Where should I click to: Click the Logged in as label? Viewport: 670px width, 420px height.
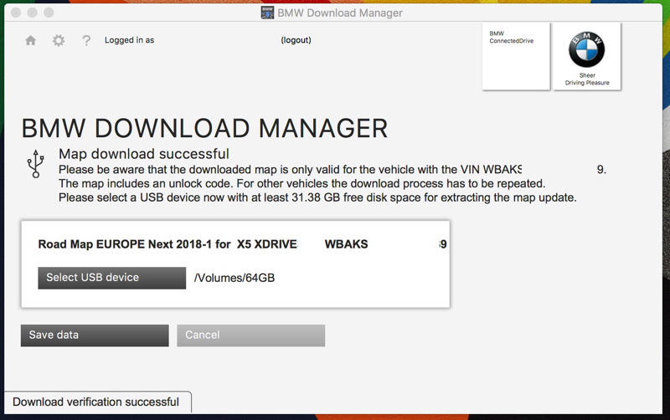tap(129, 40)
